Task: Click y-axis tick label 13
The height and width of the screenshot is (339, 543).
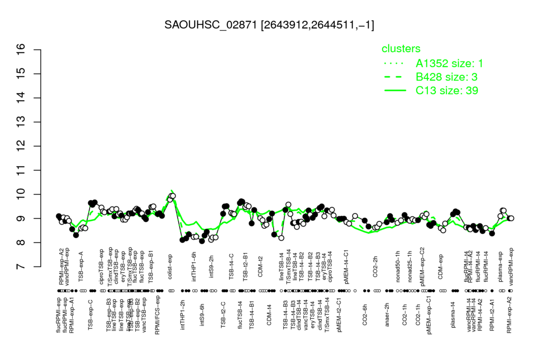Action: point(21,122)
